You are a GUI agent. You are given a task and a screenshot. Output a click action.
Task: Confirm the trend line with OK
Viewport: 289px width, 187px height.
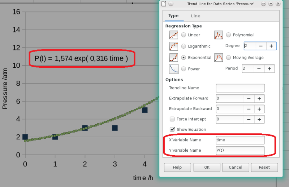point(207,167)
